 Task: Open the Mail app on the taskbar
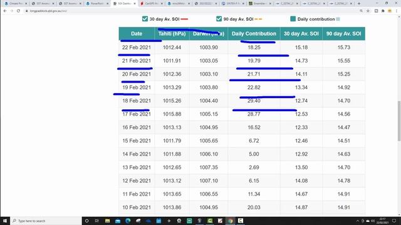point(118,221)
